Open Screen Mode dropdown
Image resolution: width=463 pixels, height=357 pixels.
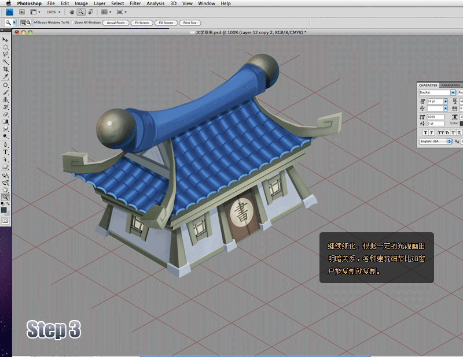(x=122, y=12)
